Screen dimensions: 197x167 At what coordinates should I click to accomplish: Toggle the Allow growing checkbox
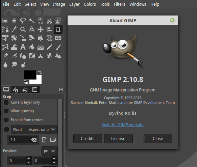coord(6,111)
